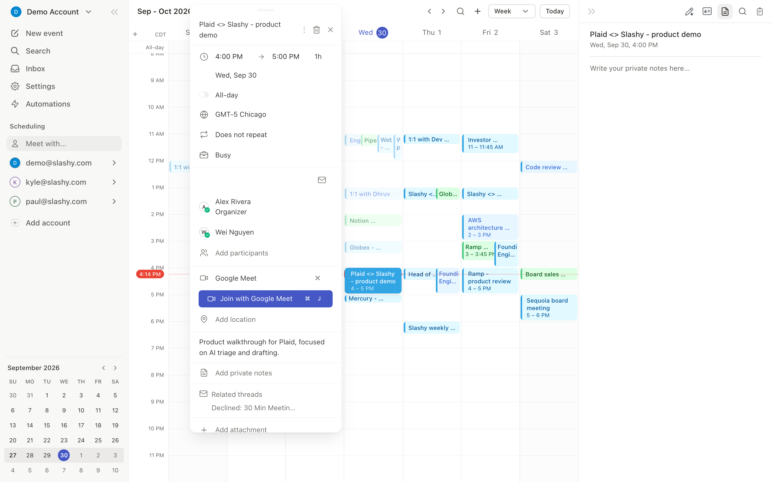Open the event three-dot options menu
The width and height of the screenshot is (772, 482).
pos(304,30)
